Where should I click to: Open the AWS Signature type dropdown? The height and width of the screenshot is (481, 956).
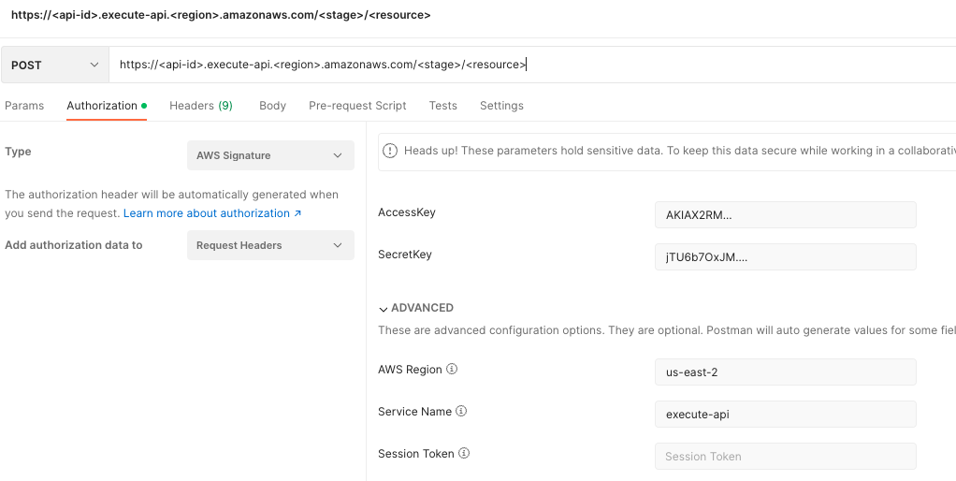[x=270, y=155]
